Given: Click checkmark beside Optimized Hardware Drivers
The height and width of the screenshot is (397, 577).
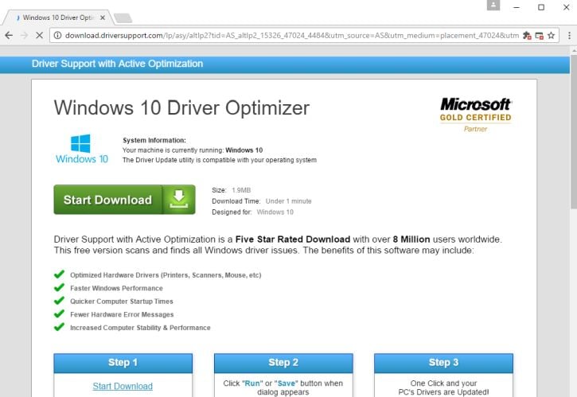Looking at the screenshot, I should click(x=59, y=274).
